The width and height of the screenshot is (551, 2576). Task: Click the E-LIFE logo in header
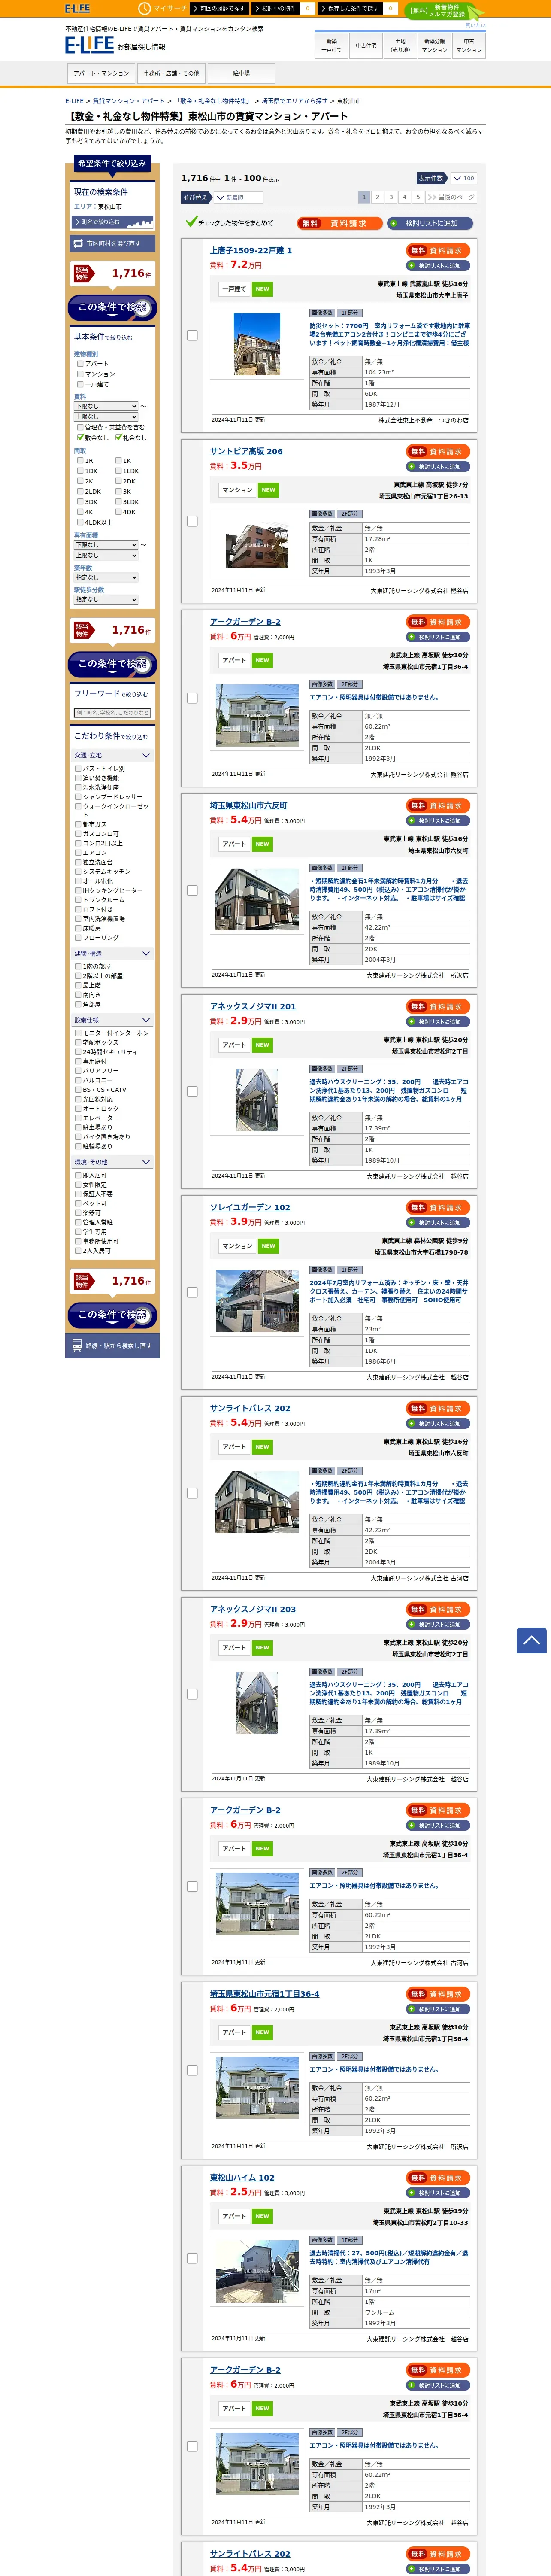click(x=89, y=45)
